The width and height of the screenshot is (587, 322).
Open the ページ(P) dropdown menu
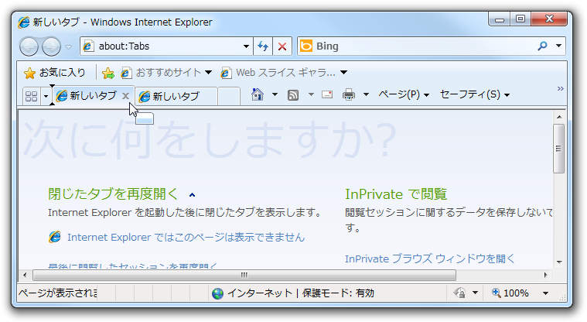pyautogui.click(x=403, y=95)
